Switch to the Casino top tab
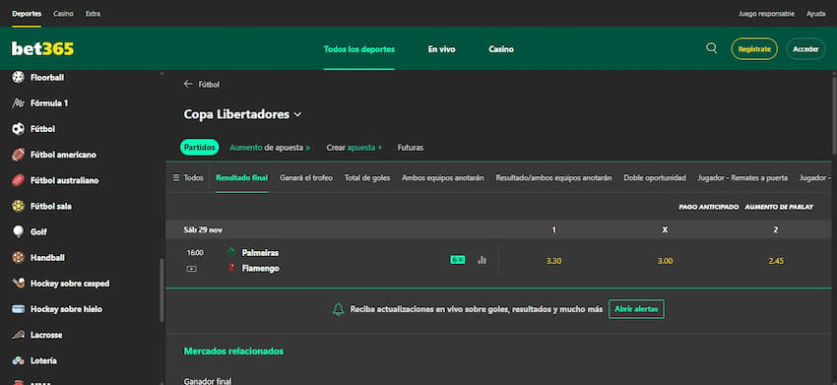837x385 pixels. 64,14
